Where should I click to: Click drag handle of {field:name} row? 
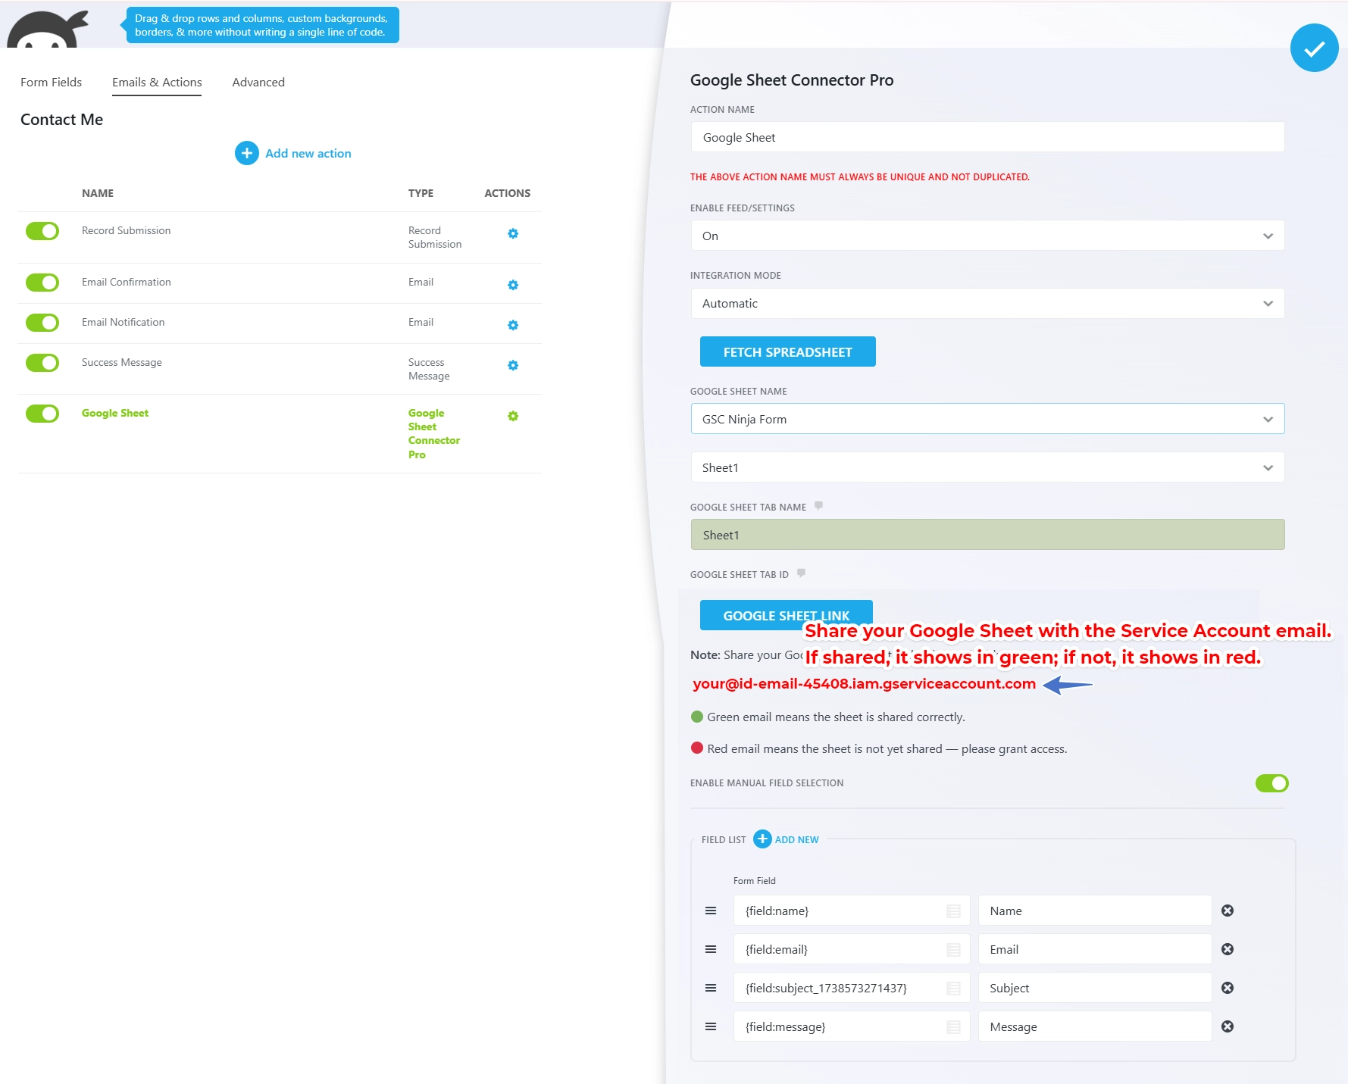coord(711,911)
